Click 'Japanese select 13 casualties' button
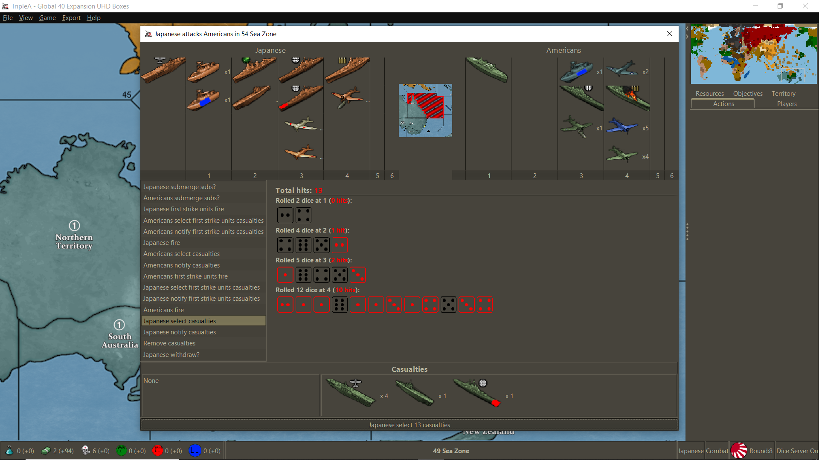 point(409,425)
